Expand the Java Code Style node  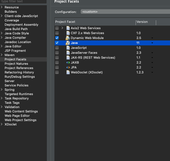point(2,33)
